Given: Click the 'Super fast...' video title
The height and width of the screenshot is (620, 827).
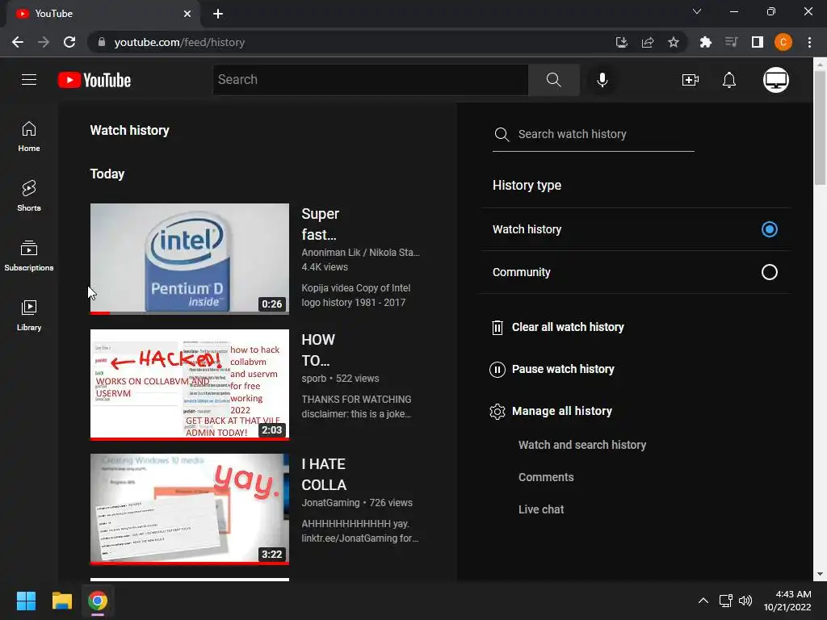Looking at the screenshot, I should 320,224.
